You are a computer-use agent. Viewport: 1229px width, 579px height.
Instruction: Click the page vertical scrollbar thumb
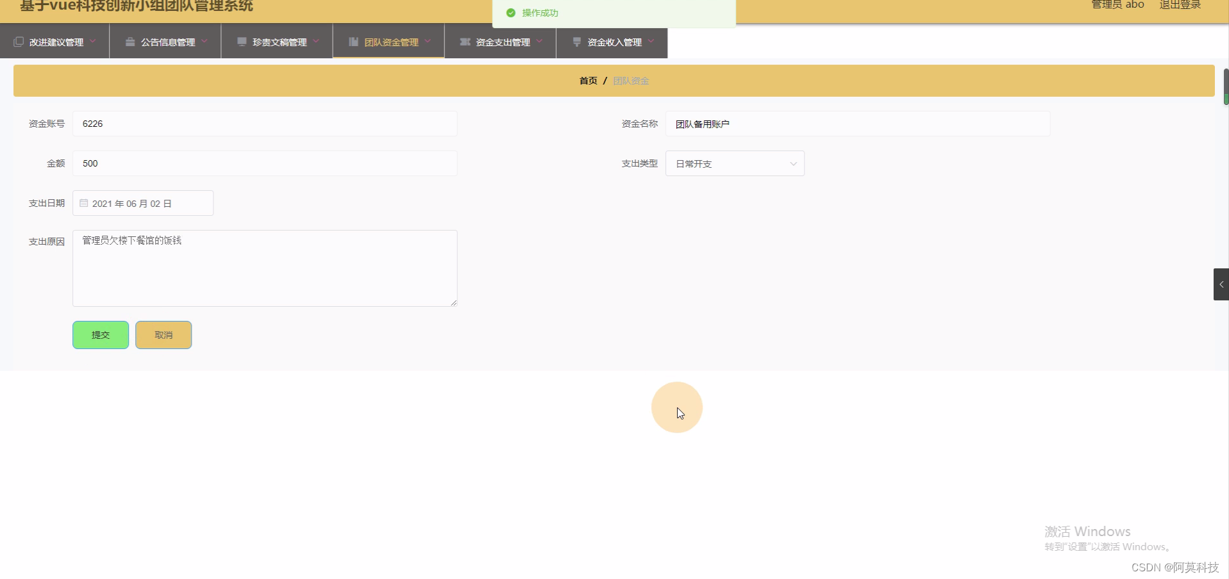(x=1226, y=86)
